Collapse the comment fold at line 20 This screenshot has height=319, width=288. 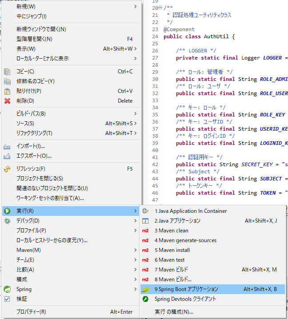point(160,8)
